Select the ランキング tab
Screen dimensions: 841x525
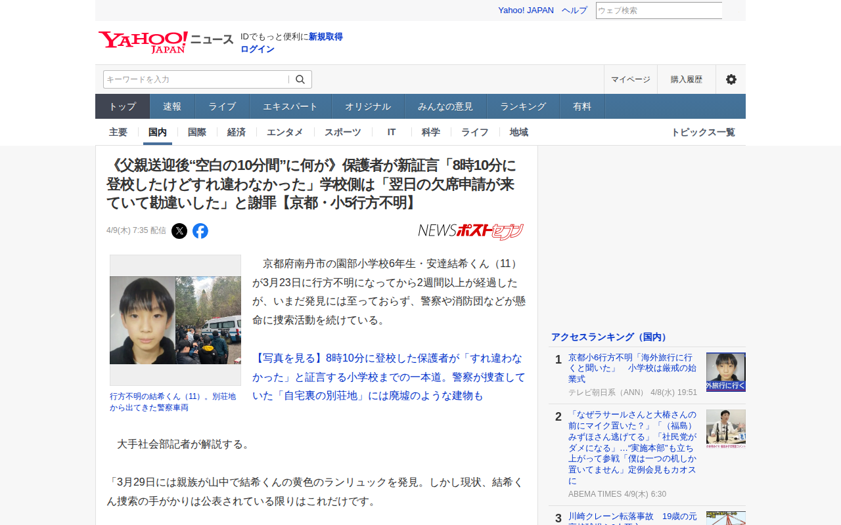click(523, 106)
